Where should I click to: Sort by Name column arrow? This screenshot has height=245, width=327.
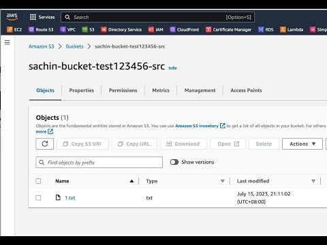131,181
